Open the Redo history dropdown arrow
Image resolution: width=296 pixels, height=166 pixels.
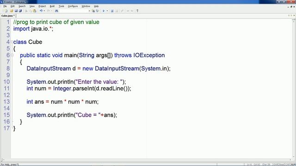pos(51,11)
